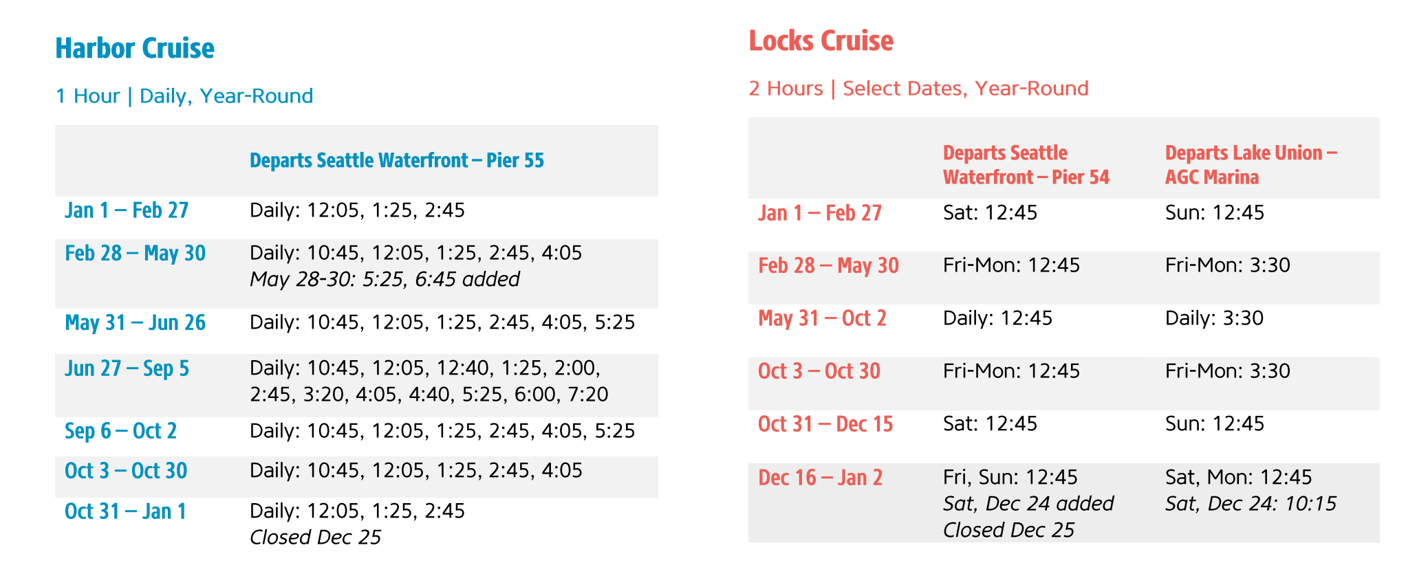Select the 'May 31 – Jun 26' date range
Viewport: 1406px width, 565px height.
pos(135,323)
